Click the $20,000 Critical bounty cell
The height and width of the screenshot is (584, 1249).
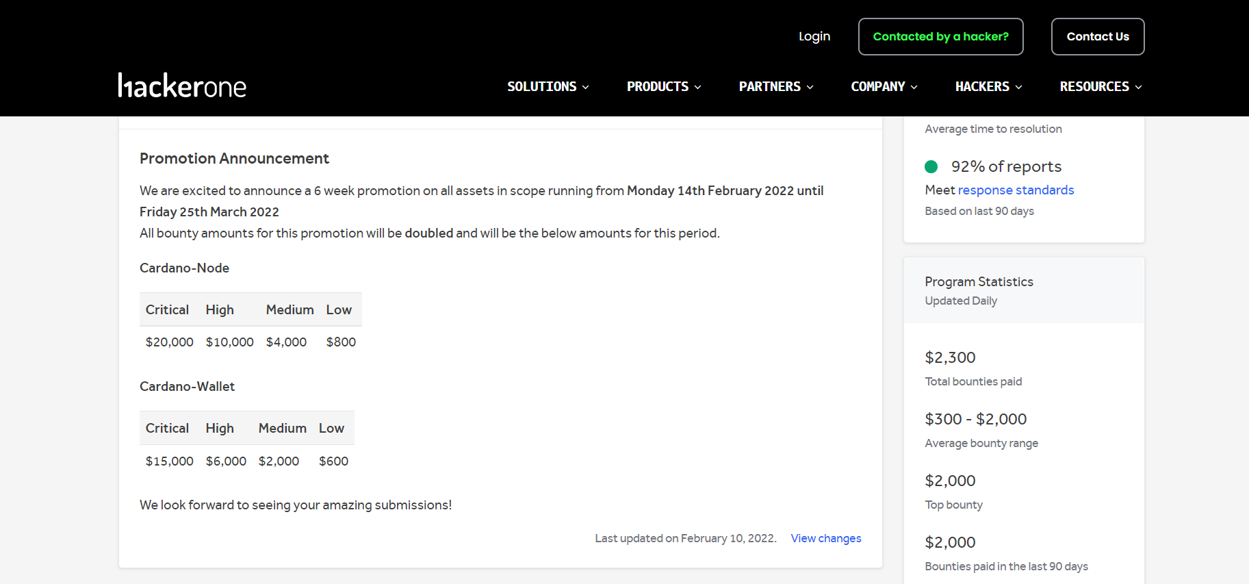(170, 342)
